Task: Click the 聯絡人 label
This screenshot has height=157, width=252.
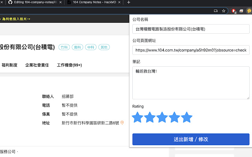Action: pos(48,97)
